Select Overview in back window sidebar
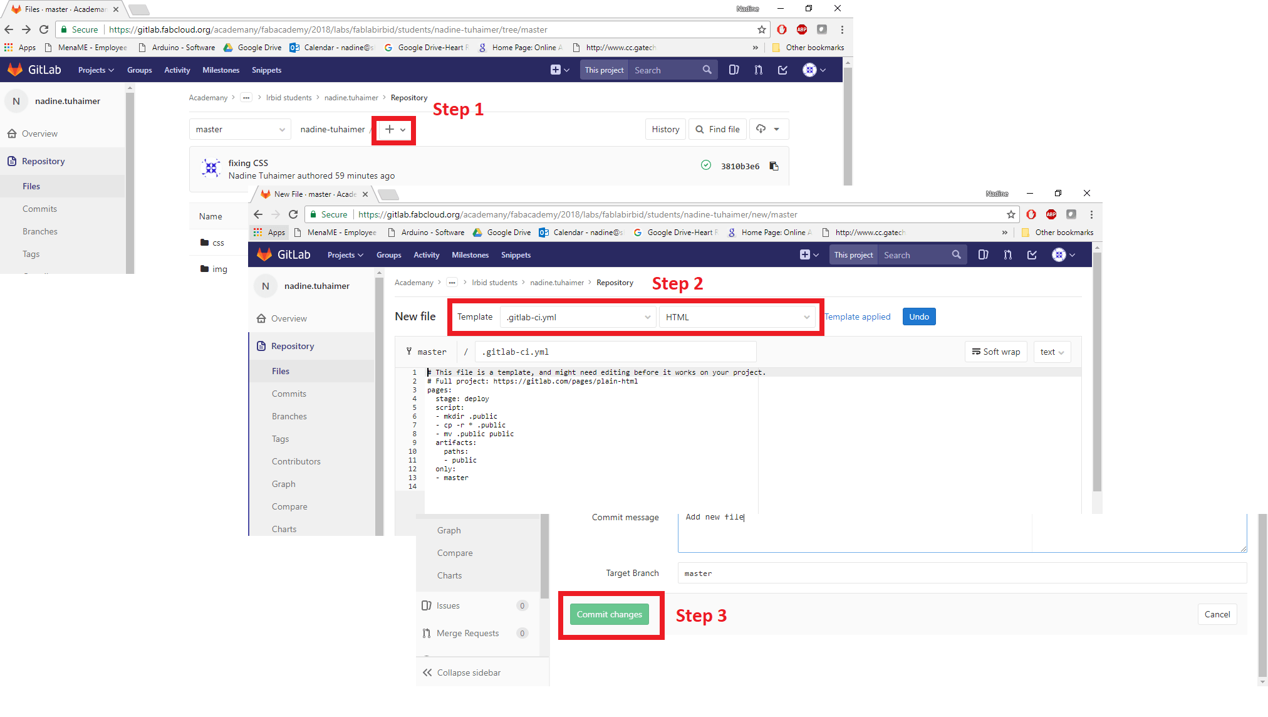This screenshot has height=717, width=1268. tap(39, 134)
